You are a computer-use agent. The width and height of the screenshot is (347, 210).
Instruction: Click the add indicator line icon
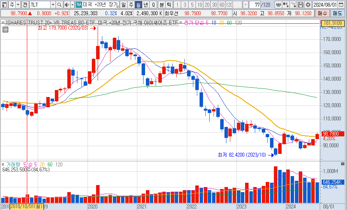tap(293, 5)
